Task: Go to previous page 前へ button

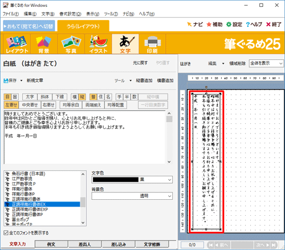Action: [222, 245]
